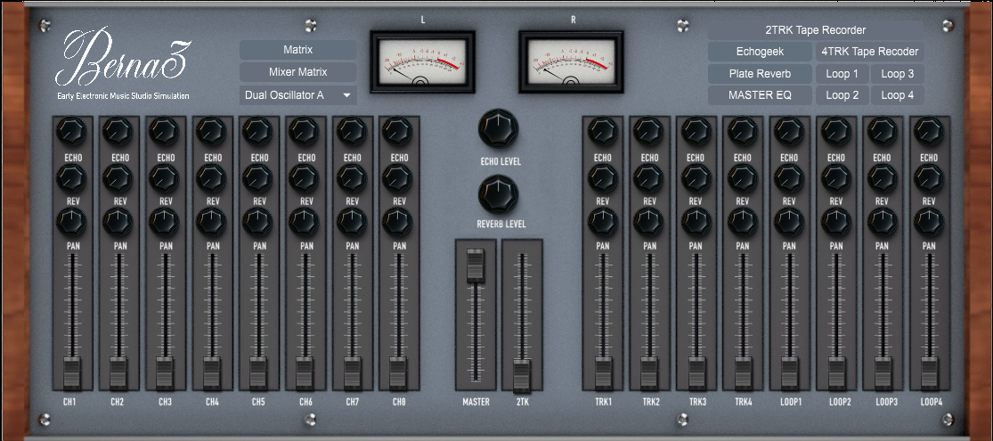
Task: Click the CH3 PAN knob
Action: [x=165, y=223]
